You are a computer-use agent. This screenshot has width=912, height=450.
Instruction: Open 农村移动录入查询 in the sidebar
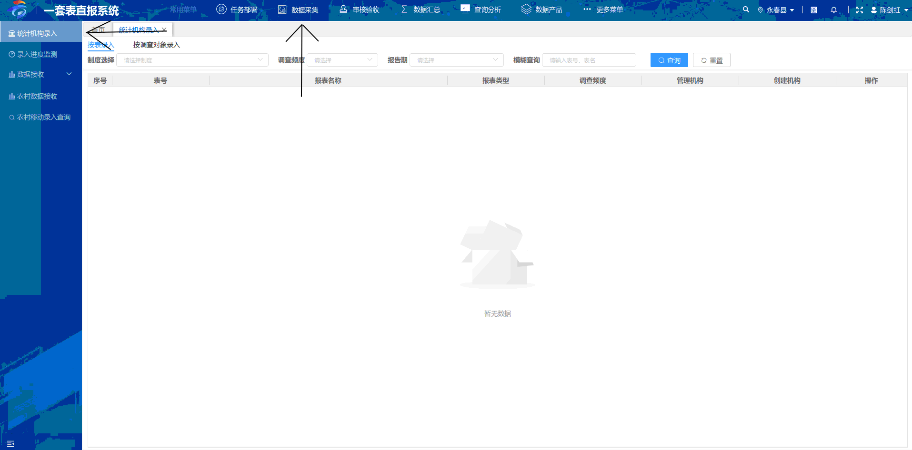[41, 117]
